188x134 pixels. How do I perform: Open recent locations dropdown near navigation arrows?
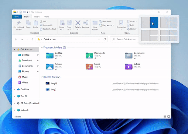27,39
